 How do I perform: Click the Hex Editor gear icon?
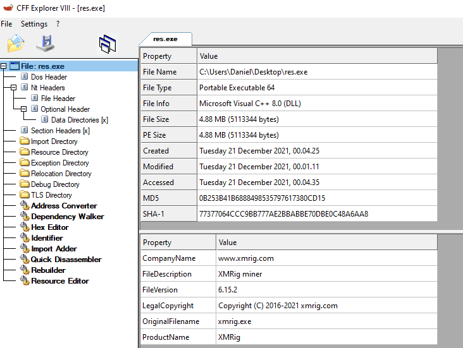point(25,227)
